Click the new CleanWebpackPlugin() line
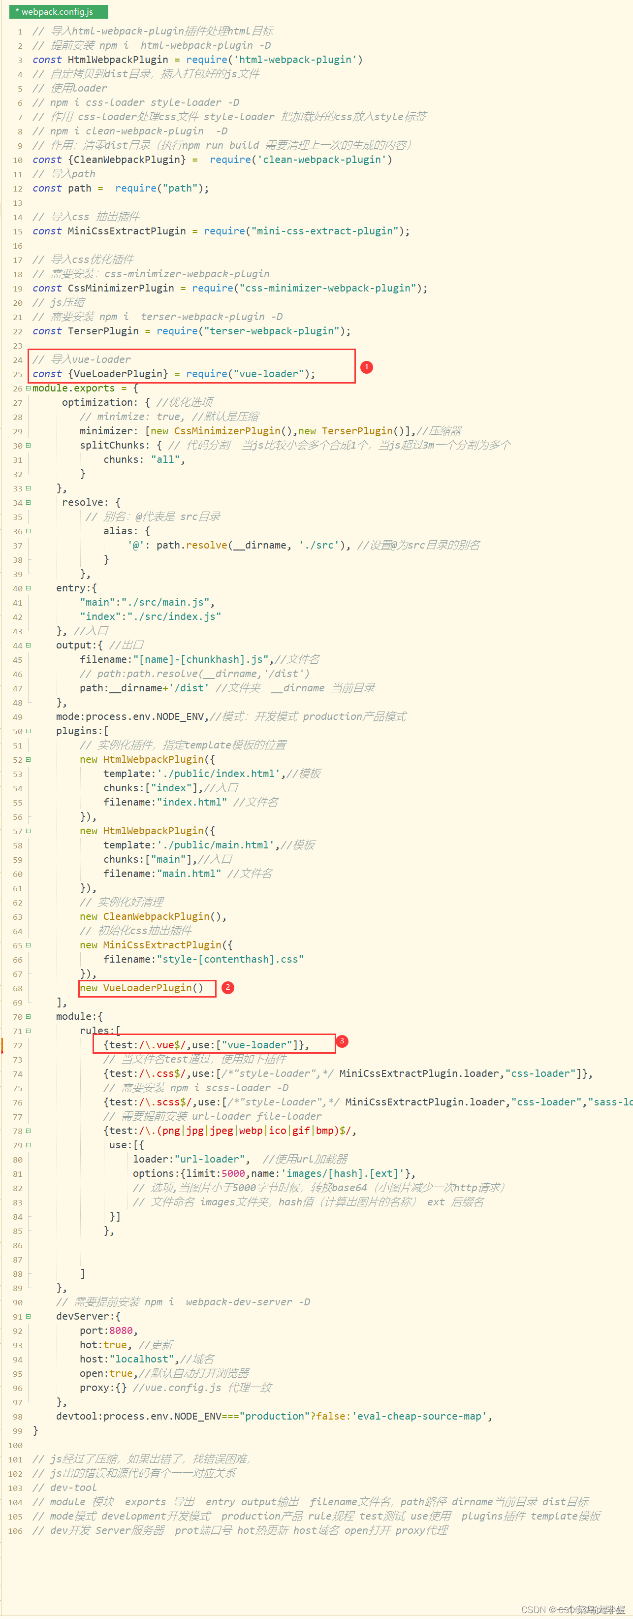The width and height of the screenshot is (633, 1619). pos(153,917)
